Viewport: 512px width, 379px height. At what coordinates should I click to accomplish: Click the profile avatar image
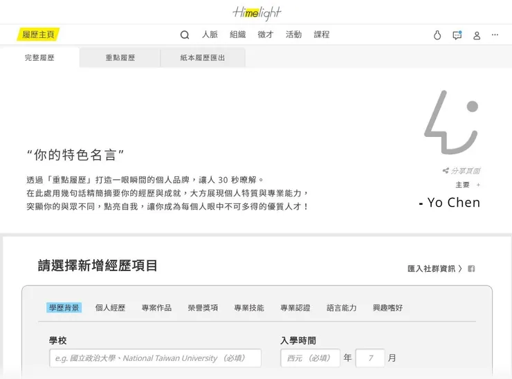tap(452, 122)
